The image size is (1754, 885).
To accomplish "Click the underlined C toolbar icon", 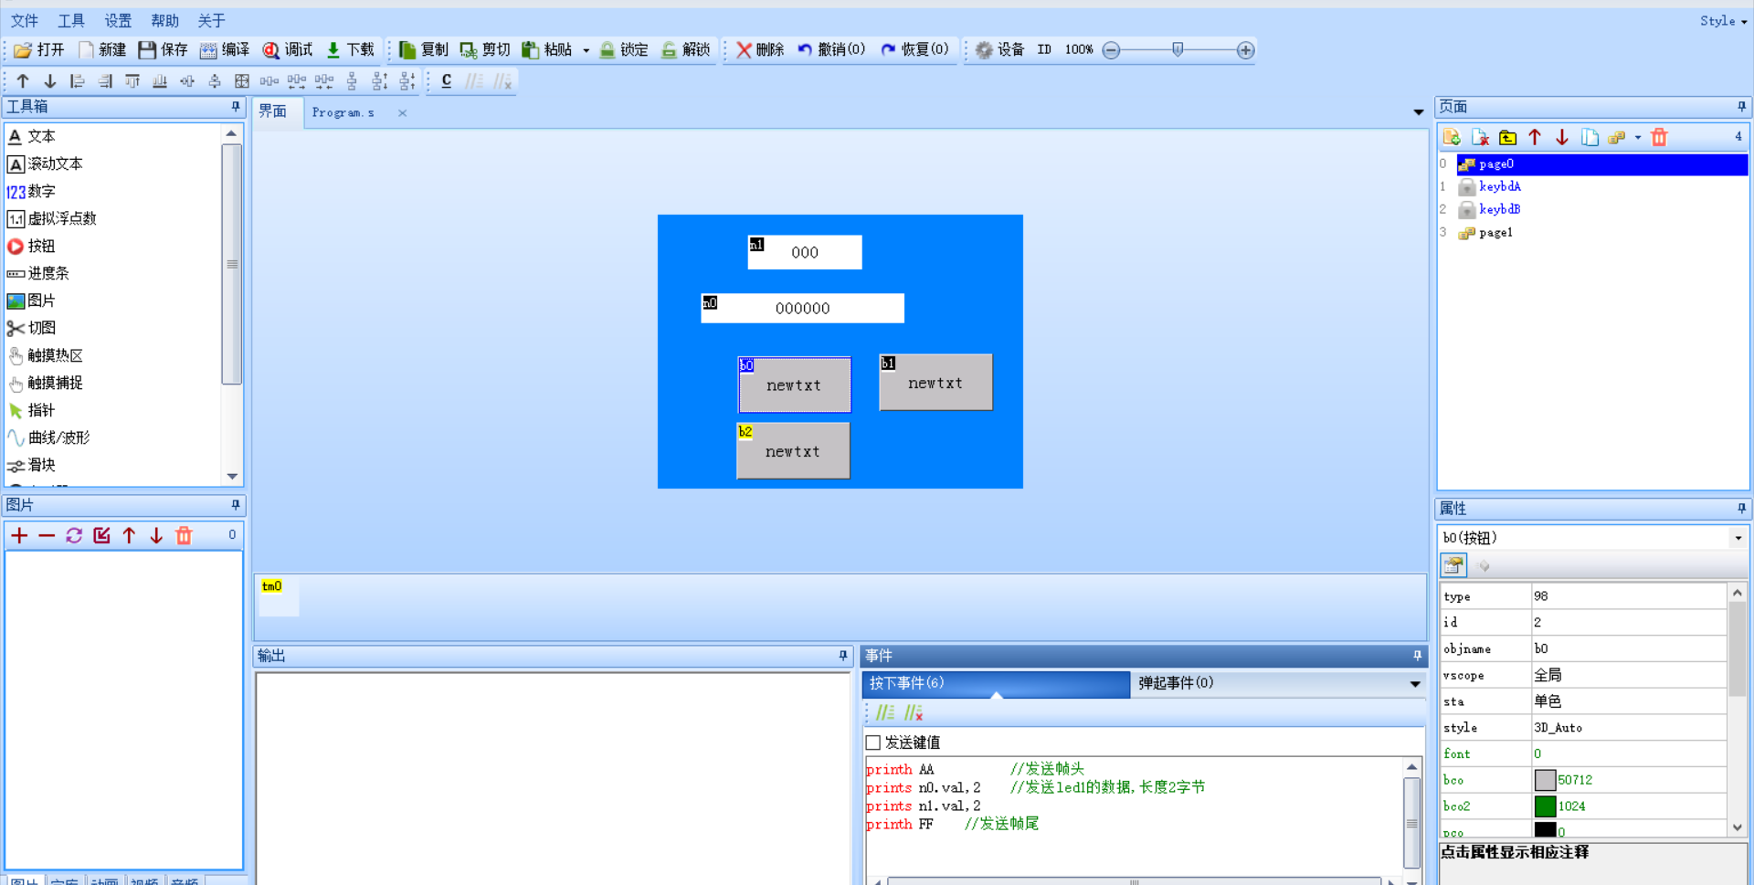I will point(447,81).
